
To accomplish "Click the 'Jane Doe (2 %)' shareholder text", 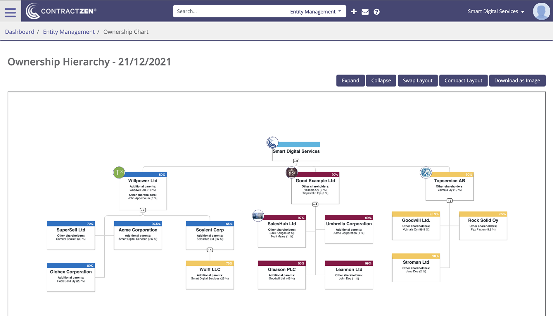I will [x=416, y=272].
